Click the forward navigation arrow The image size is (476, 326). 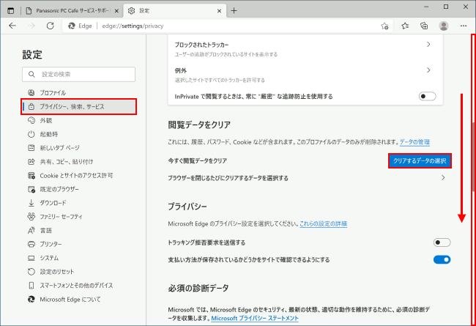[31, 26]
